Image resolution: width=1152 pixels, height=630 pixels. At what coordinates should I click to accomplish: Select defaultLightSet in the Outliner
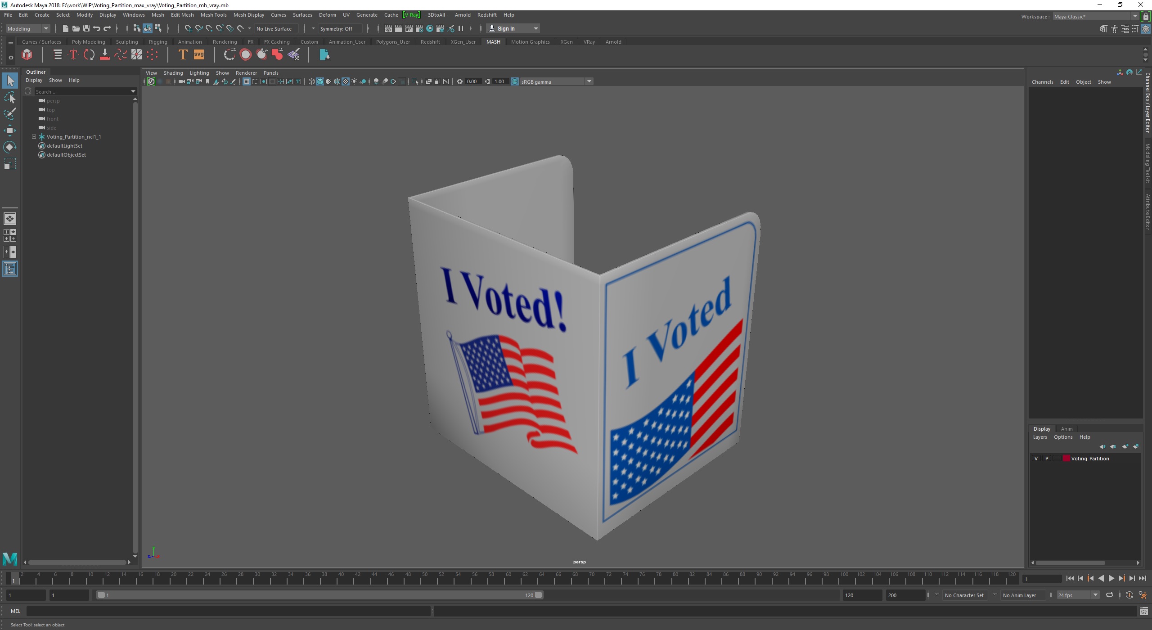click(64, 146)
